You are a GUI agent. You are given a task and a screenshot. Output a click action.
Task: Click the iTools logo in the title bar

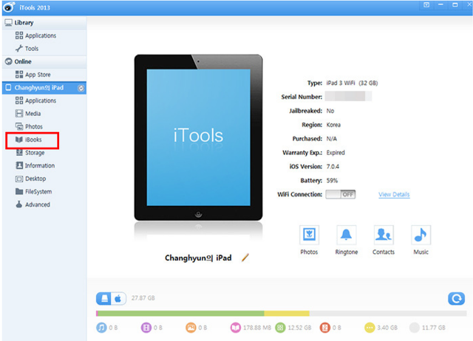pyautogui.click(x=9, y=7)
